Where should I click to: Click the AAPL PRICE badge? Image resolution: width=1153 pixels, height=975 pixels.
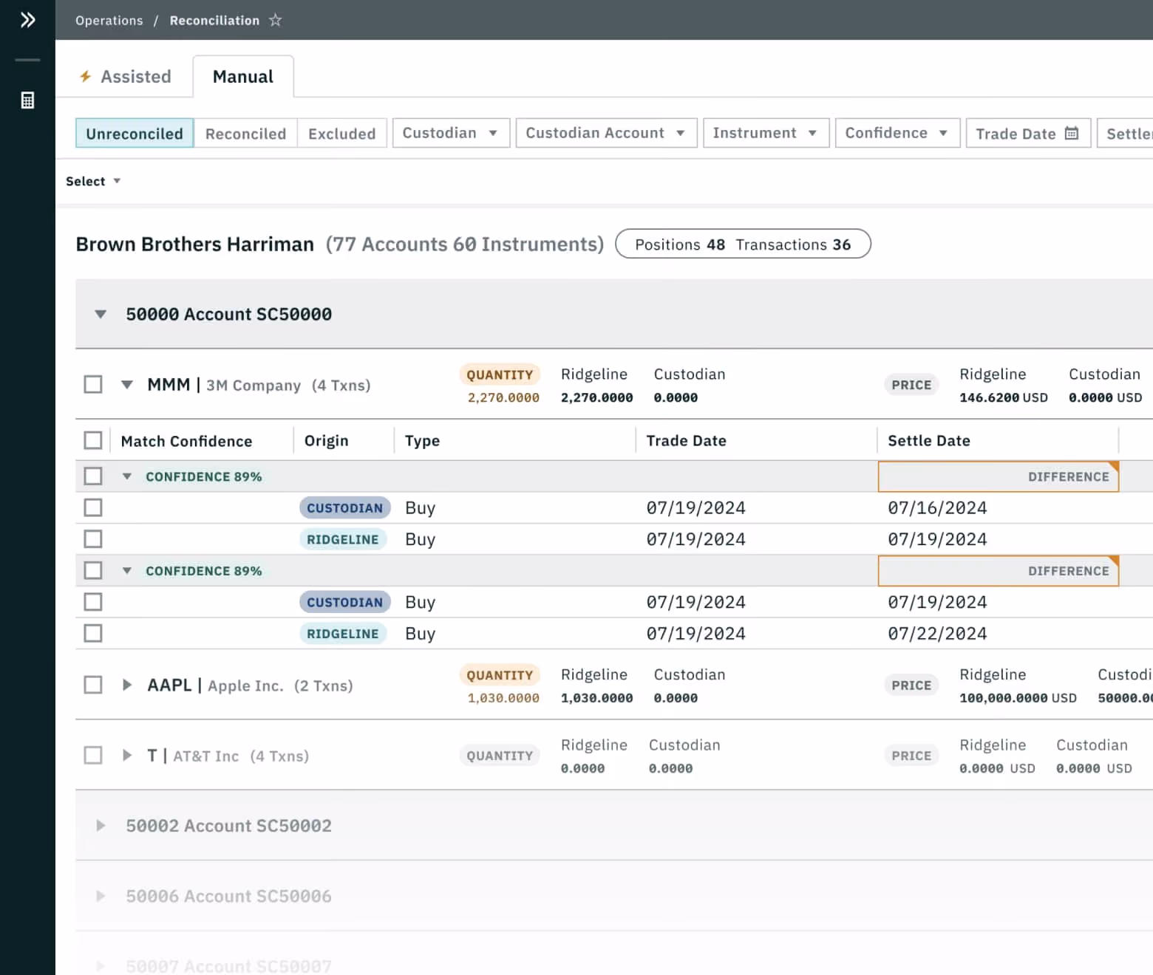[x=911, y=685]
